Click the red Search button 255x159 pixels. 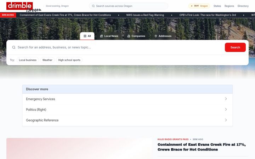pyautogui.click(x=235, y=47)
